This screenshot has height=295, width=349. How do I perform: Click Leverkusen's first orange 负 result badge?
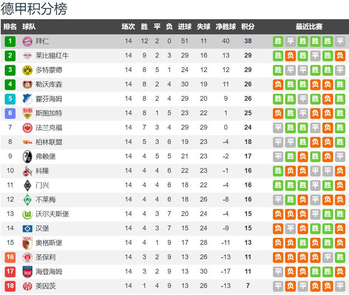(278, 84)
